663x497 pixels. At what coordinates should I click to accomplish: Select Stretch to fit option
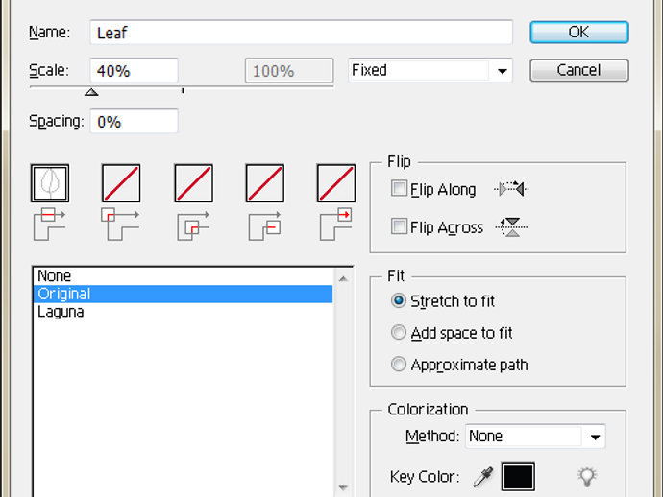399,300
